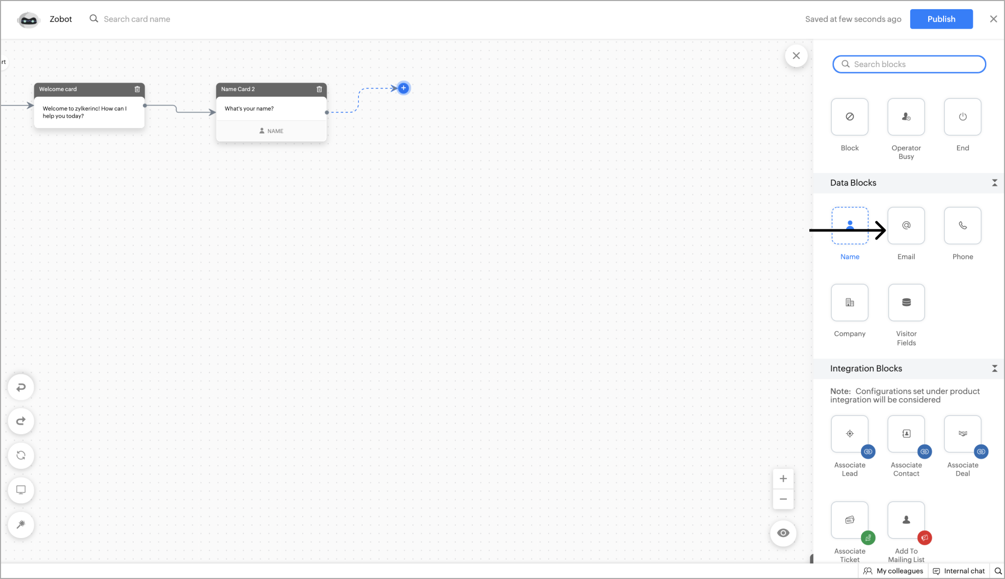Screen dimensions: 1005x579
Task: Collapse the Integration Blocks section
Action: 994,369
